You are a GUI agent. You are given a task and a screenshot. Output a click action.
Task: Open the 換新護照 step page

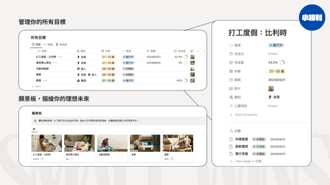(x=242, y=147)
